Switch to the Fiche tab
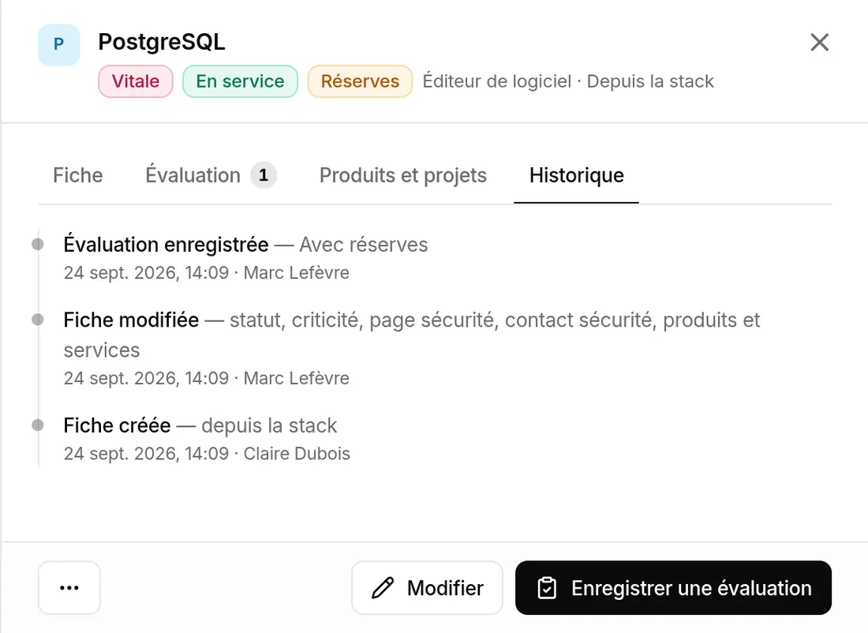Viewport: 868px width, 633px height. (78, 175)
